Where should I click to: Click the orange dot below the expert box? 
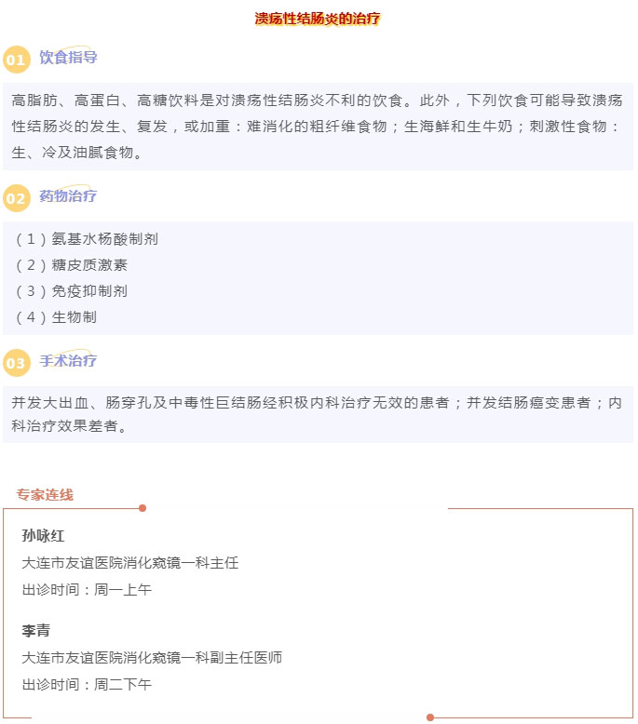coord(430,717)
